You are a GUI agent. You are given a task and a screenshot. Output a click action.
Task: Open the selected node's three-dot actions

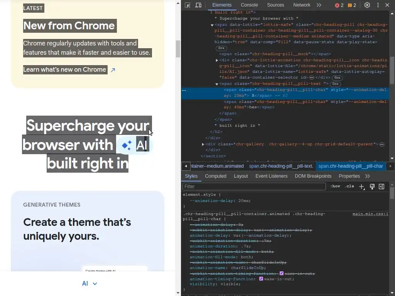(184, 90)
